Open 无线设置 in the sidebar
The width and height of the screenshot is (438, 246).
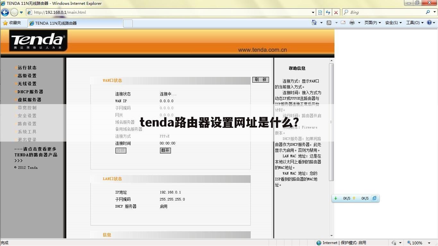(27, 84)
